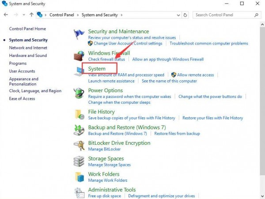Click Review your computer's status and resolve issues
The image size is (265, 199).
click(x=132, y=38)
